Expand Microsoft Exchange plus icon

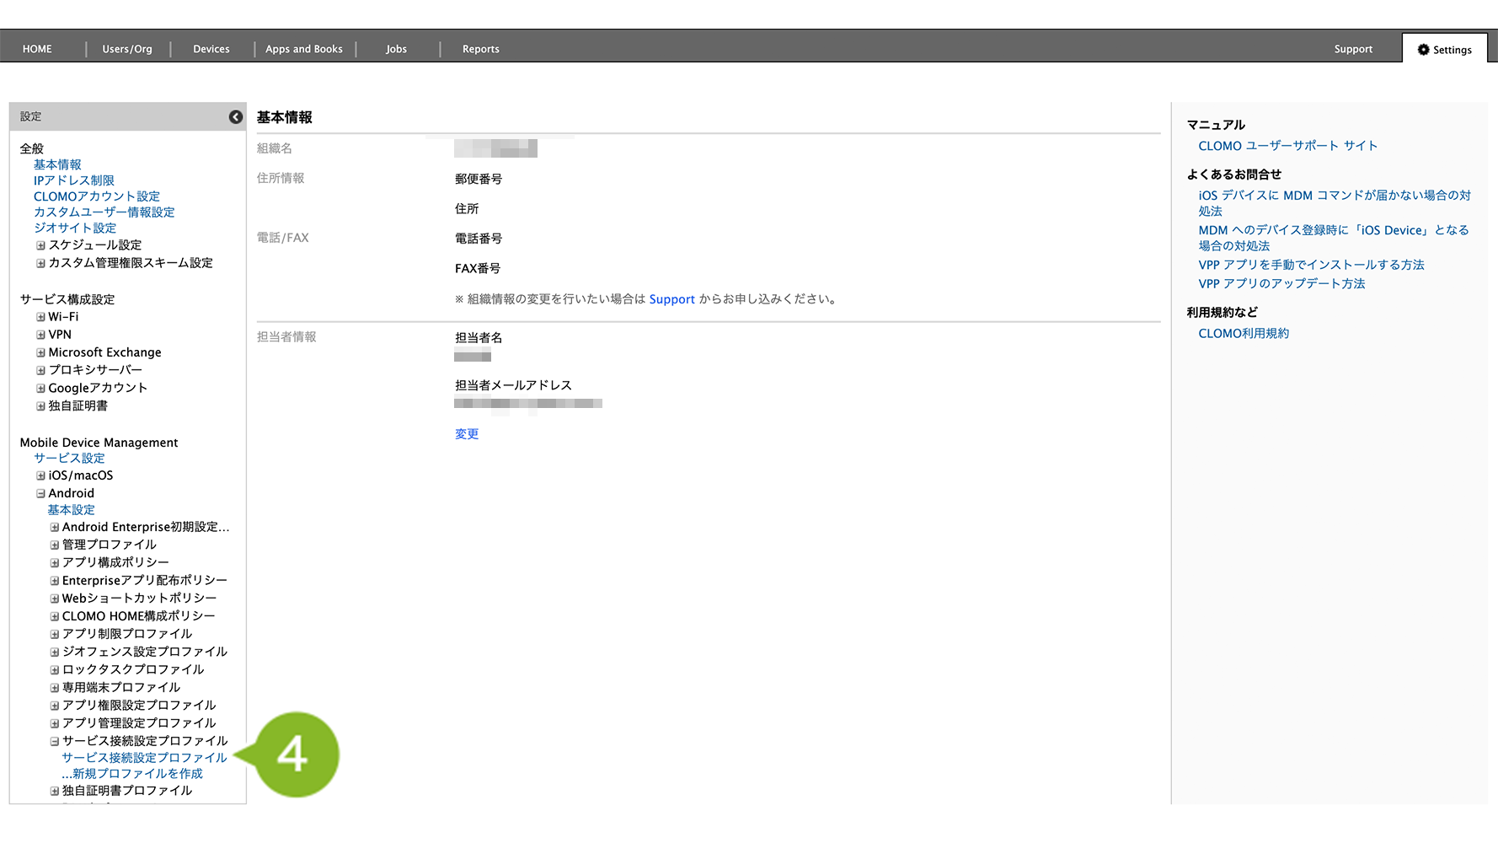pos(40,352)
